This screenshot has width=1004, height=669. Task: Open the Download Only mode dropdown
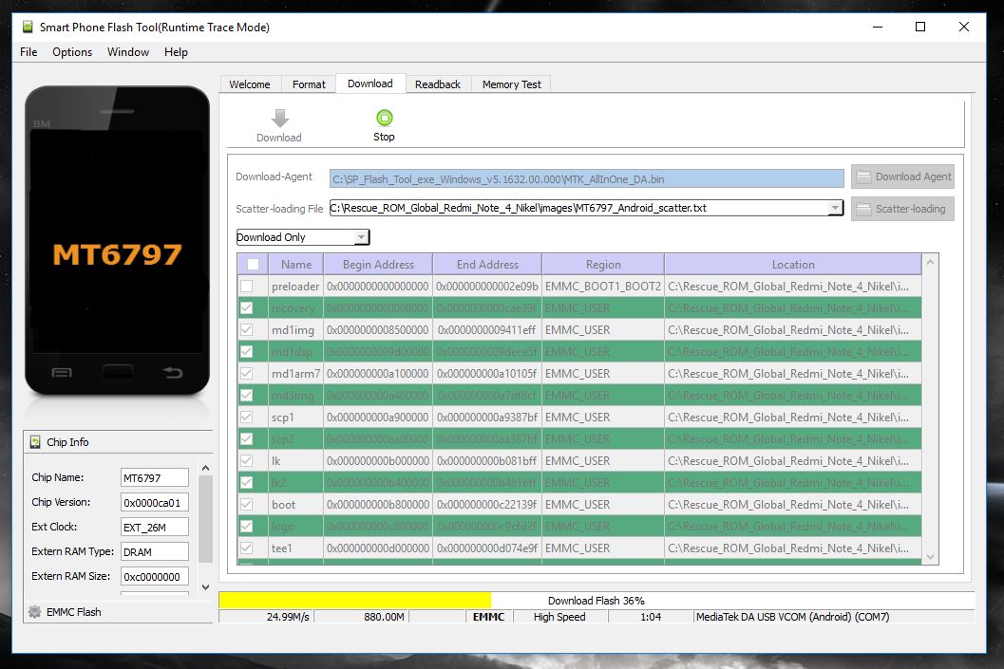click(303, 237)
